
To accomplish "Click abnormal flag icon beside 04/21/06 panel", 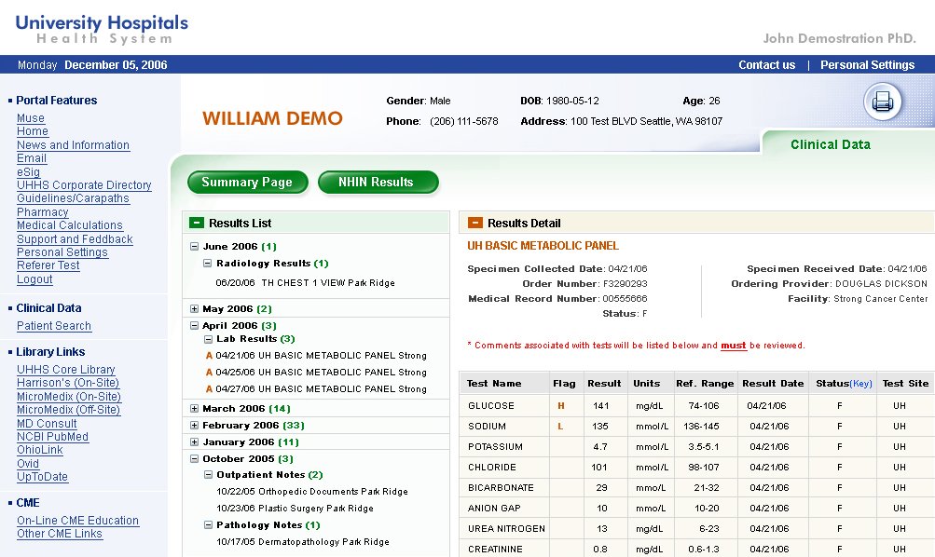I will point(209,356).
